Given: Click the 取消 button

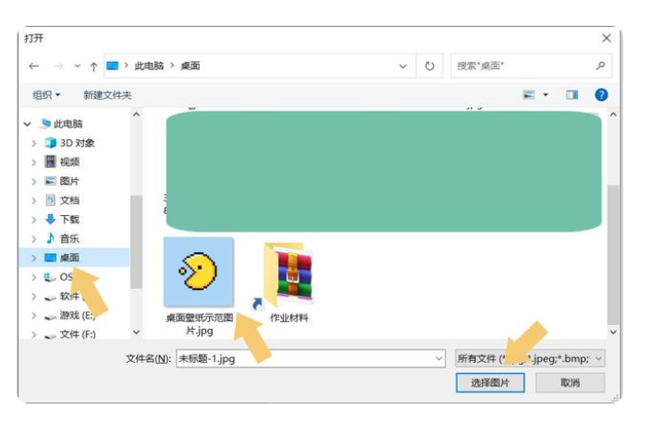Looking at the screenshot, I should [570, 382].
